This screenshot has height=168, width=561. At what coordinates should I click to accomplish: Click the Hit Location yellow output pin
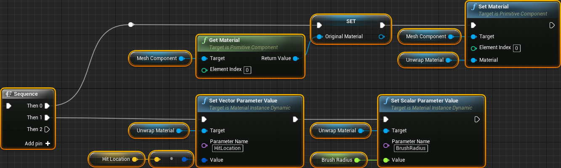(135, 159)
